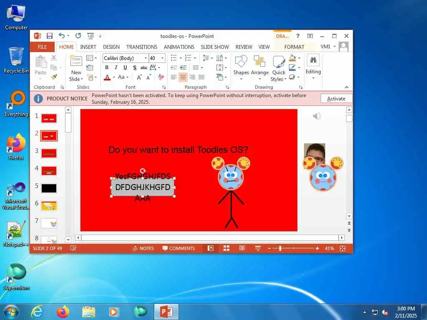The image size is (427, 320).
Task: Switch to Reading View from status bar
Action: click(242, 248)
